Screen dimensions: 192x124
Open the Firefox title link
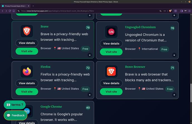[x=46, y=67]
